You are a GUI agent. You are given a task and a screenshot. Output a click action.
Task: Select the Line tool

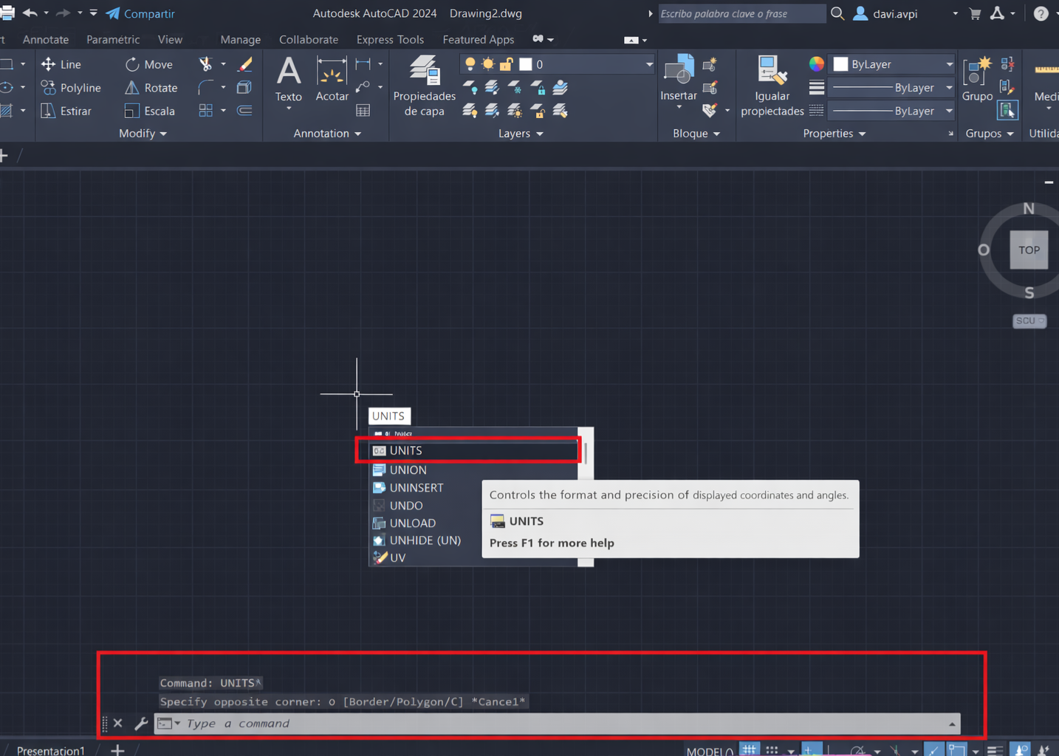point(70,64)
